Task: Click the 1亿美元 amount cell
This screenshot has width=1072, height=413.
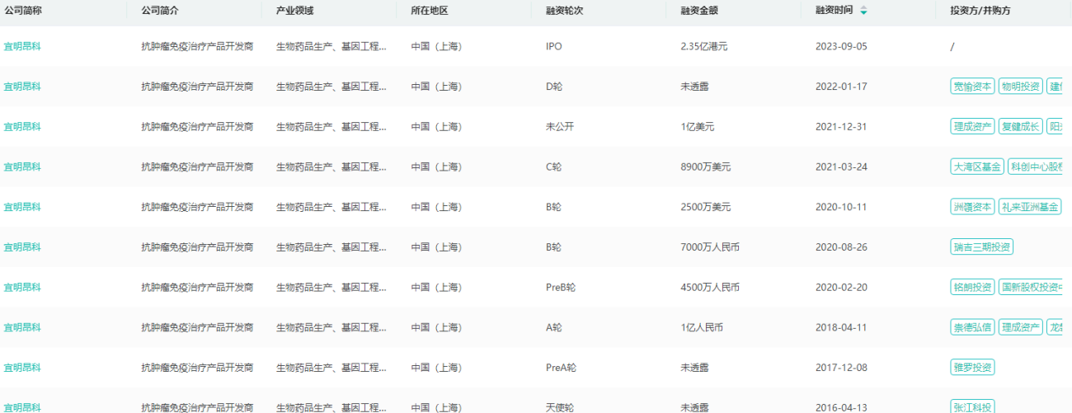Action: click(698, 127)
